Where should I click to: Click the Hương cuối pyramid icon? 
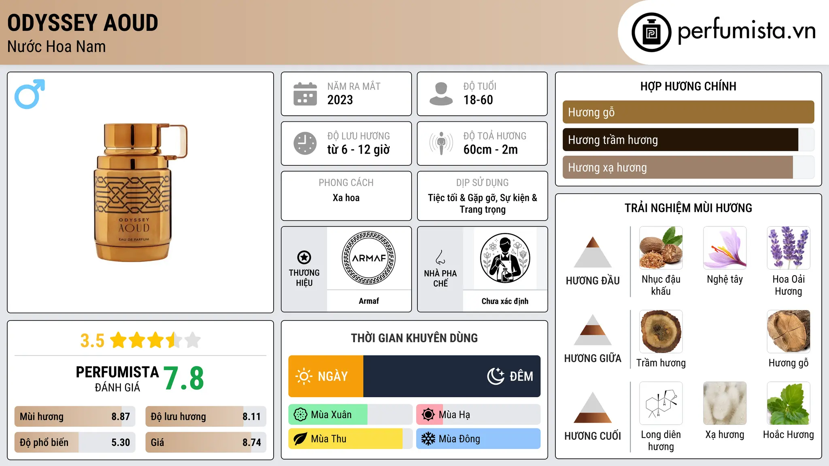click(593, 407)
